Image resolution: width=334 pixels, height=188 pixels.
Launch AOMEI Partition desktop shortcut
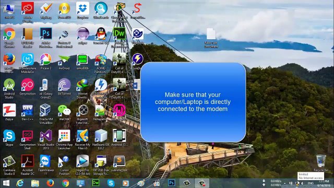(x=101, y=63)
